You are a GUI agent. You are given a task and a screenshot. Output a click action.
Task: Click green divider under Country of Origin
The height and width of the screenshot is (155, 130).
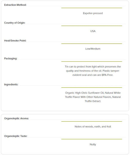tap(92, 26)
